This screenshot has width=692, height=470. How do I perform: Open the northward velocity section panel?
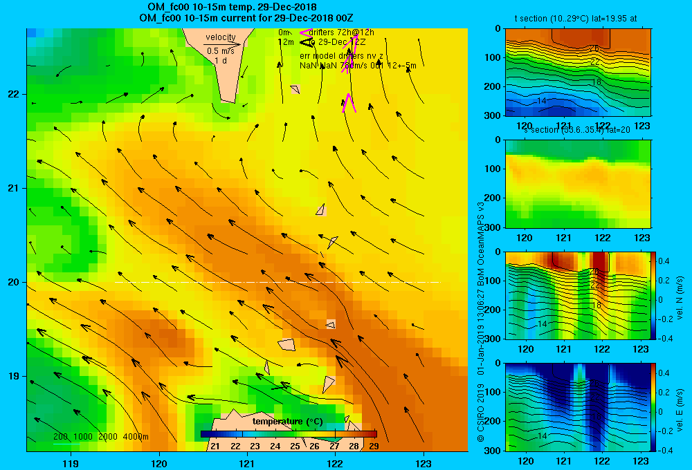click(578, 295)
